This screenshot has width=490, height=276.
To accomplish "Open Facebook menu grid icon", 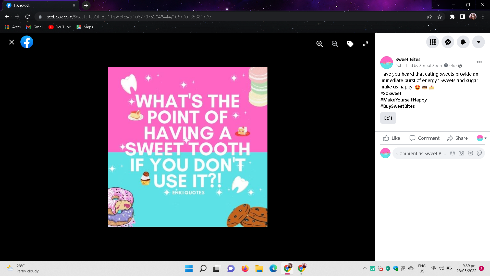I will (433, 42).
